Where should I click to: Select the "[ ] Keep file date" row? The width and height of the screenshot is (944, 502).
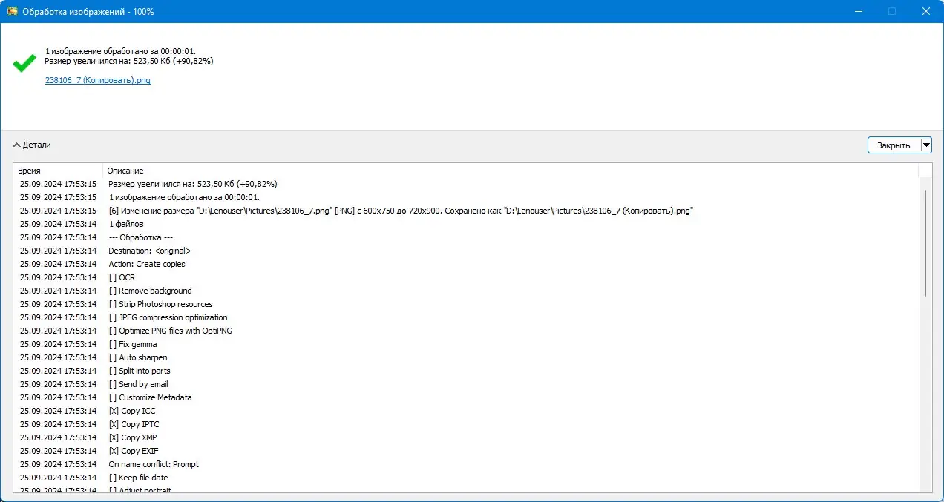(x=466, y=478)
